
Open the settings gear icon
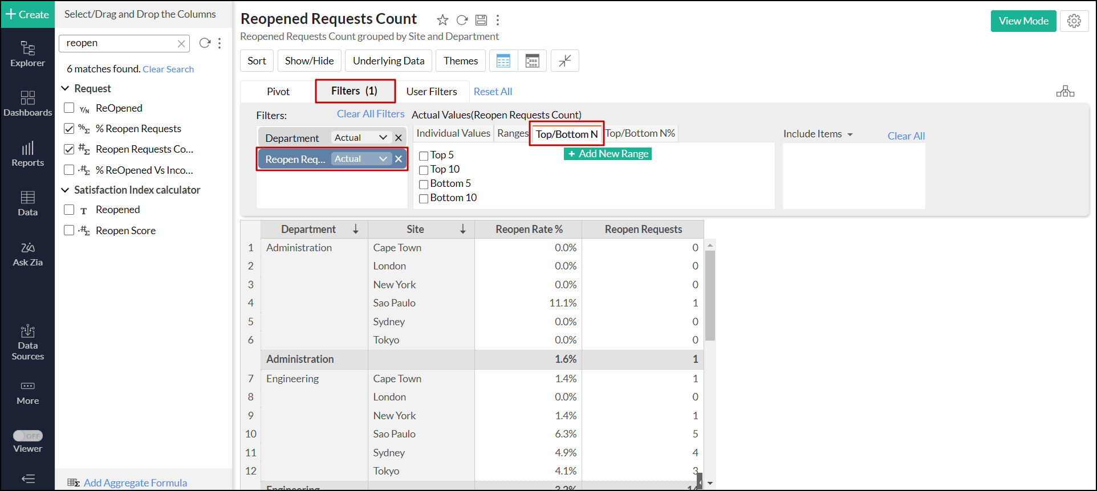pos(1074,21)
